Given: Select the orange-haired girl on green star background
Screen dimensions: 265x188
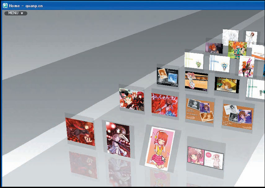Looking at the screenshot, I should coord(237,50).
